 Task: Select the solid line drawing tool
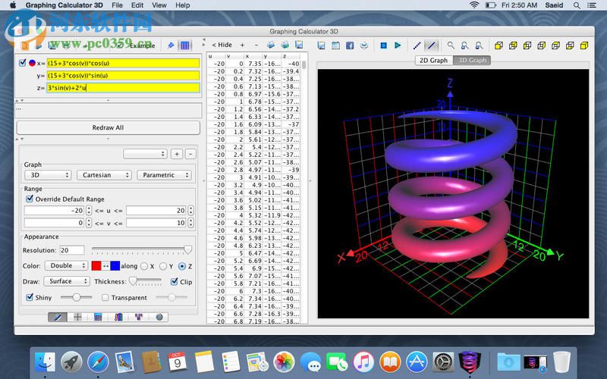click(431, 45)
